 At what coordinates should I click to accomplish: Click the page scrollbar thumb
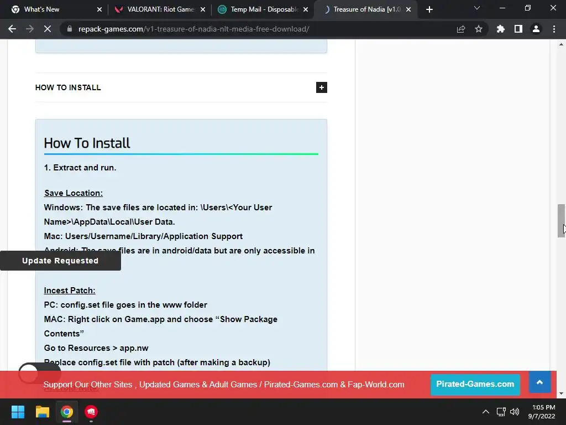point(561,220)
